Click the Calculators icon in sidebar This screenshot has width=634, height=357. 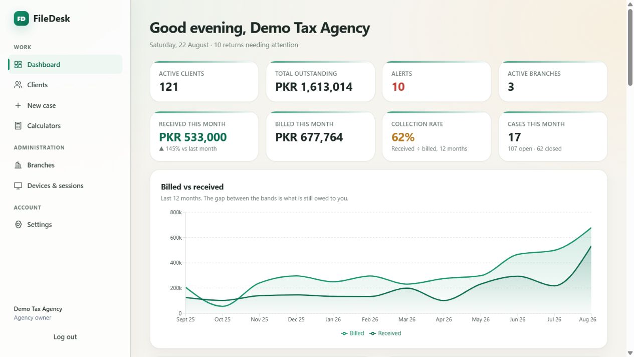coord(18,126)
